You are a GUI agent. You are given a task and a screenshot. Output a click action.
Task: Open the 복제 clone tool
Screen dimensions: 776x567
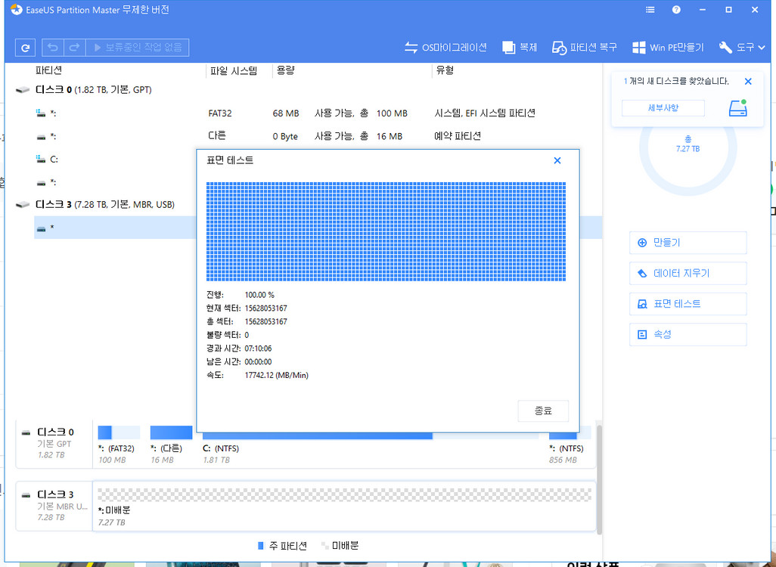click(x=520, y=47)
